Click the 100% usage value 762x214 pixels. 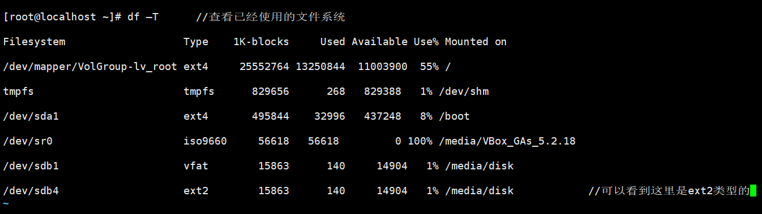(420, 141)
